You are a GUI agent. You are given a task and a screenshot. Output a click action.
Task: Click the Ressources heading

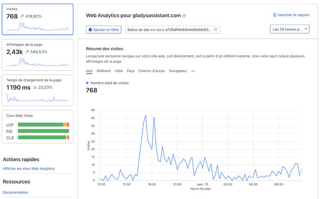16,182
